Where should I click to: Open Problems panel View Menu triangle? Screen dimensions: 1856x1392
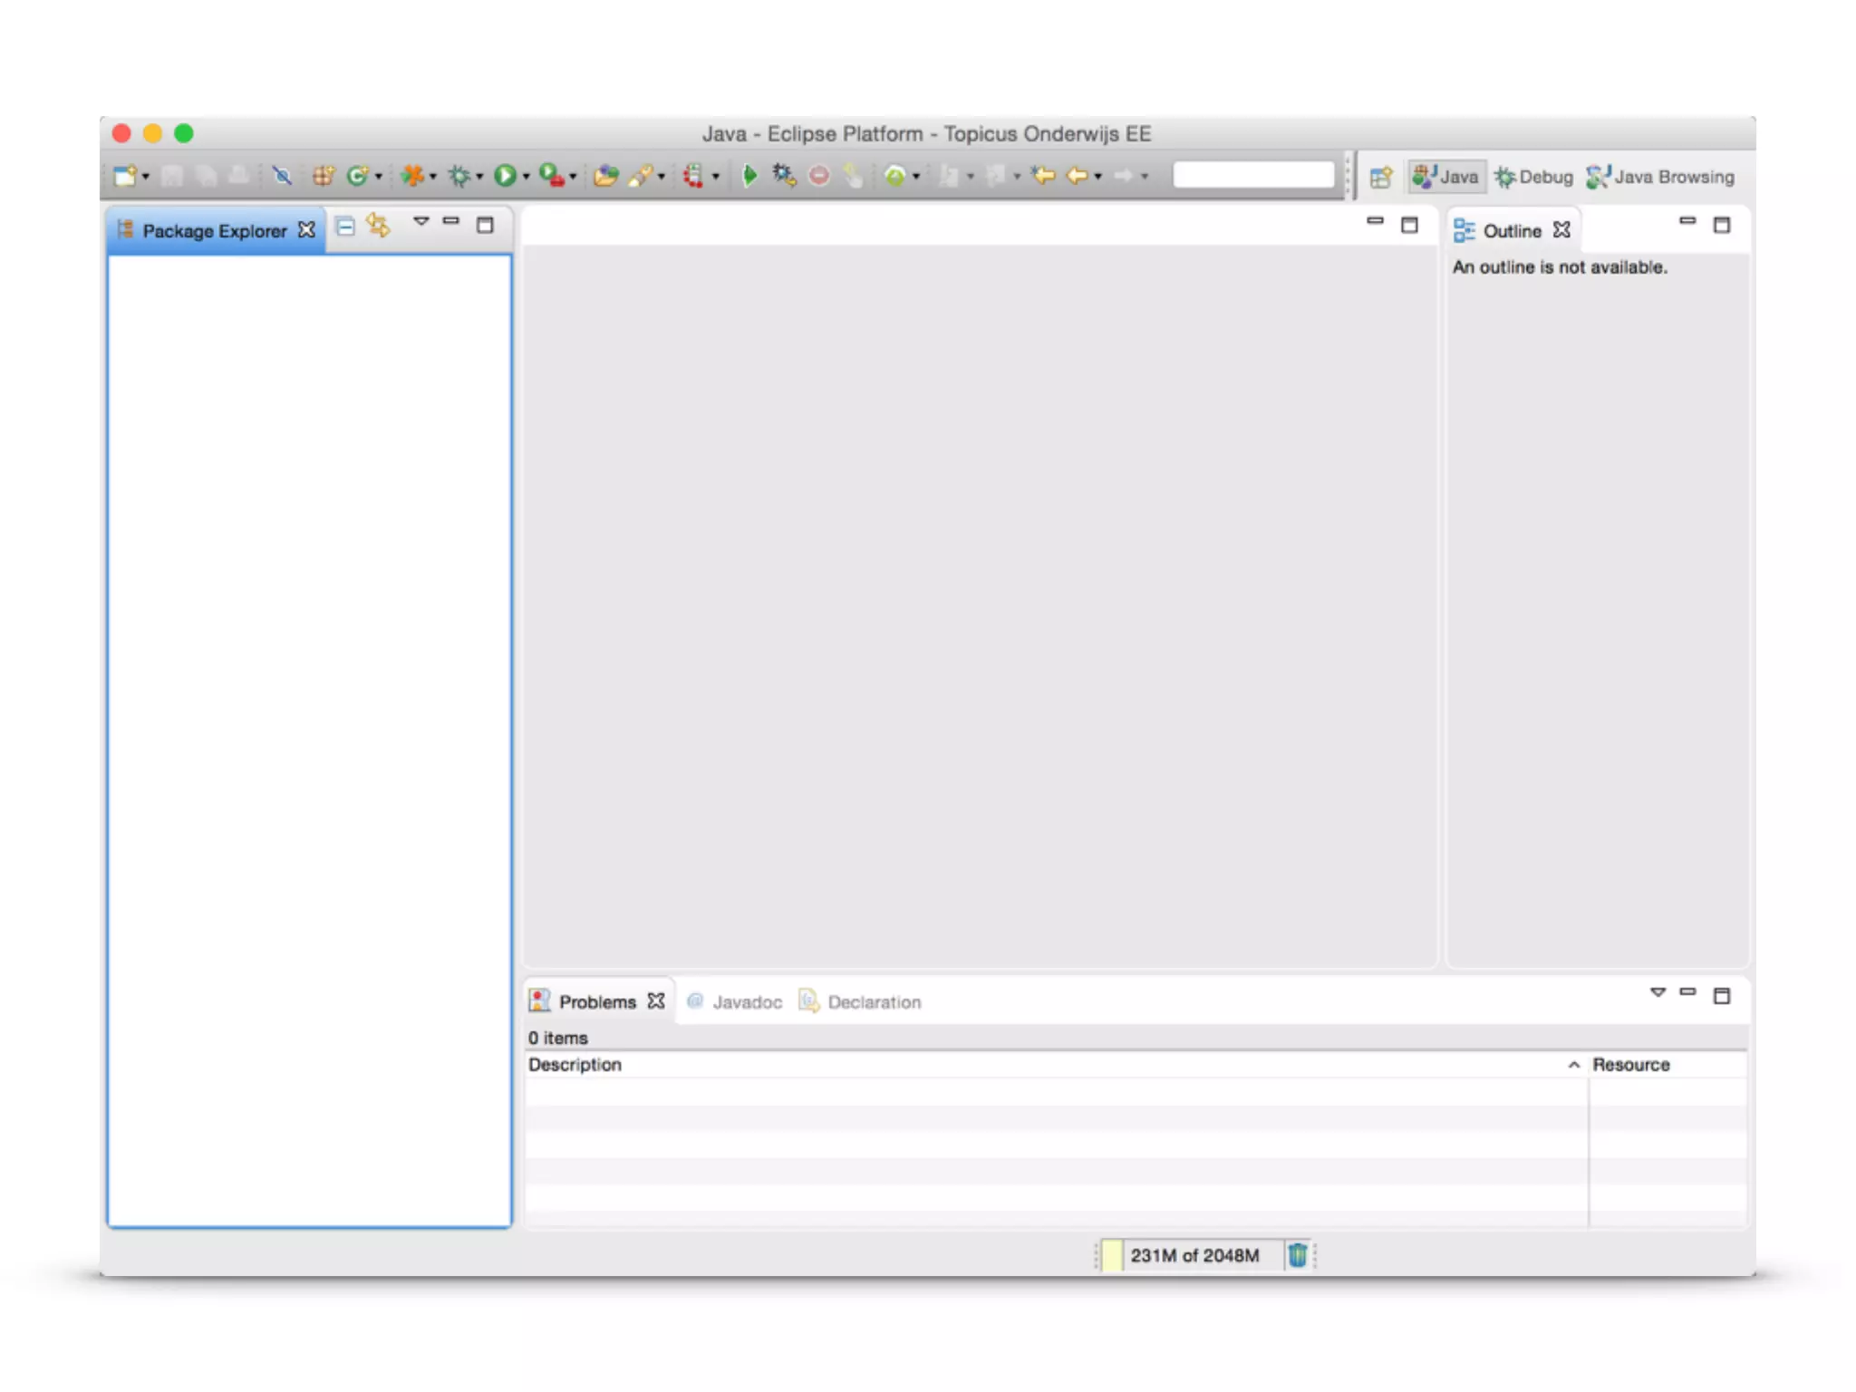tap(1658, 993)
